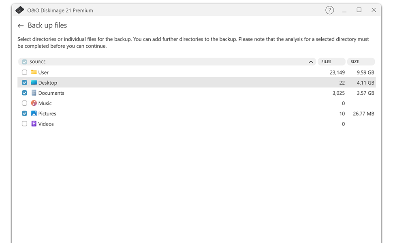
Task: Click the yellow User folder icon
Action: click(34, 72)
